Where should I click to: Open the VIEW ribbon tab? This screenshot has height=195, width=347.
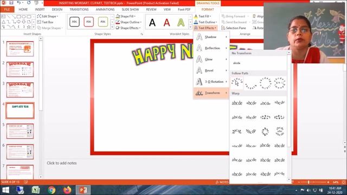[x=167, y=10]
